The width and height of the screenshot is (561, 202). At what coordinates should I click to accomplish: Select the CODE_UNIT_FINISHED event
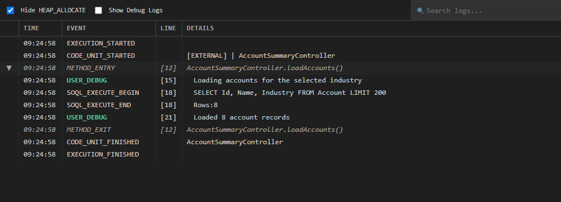coord(103,142)
